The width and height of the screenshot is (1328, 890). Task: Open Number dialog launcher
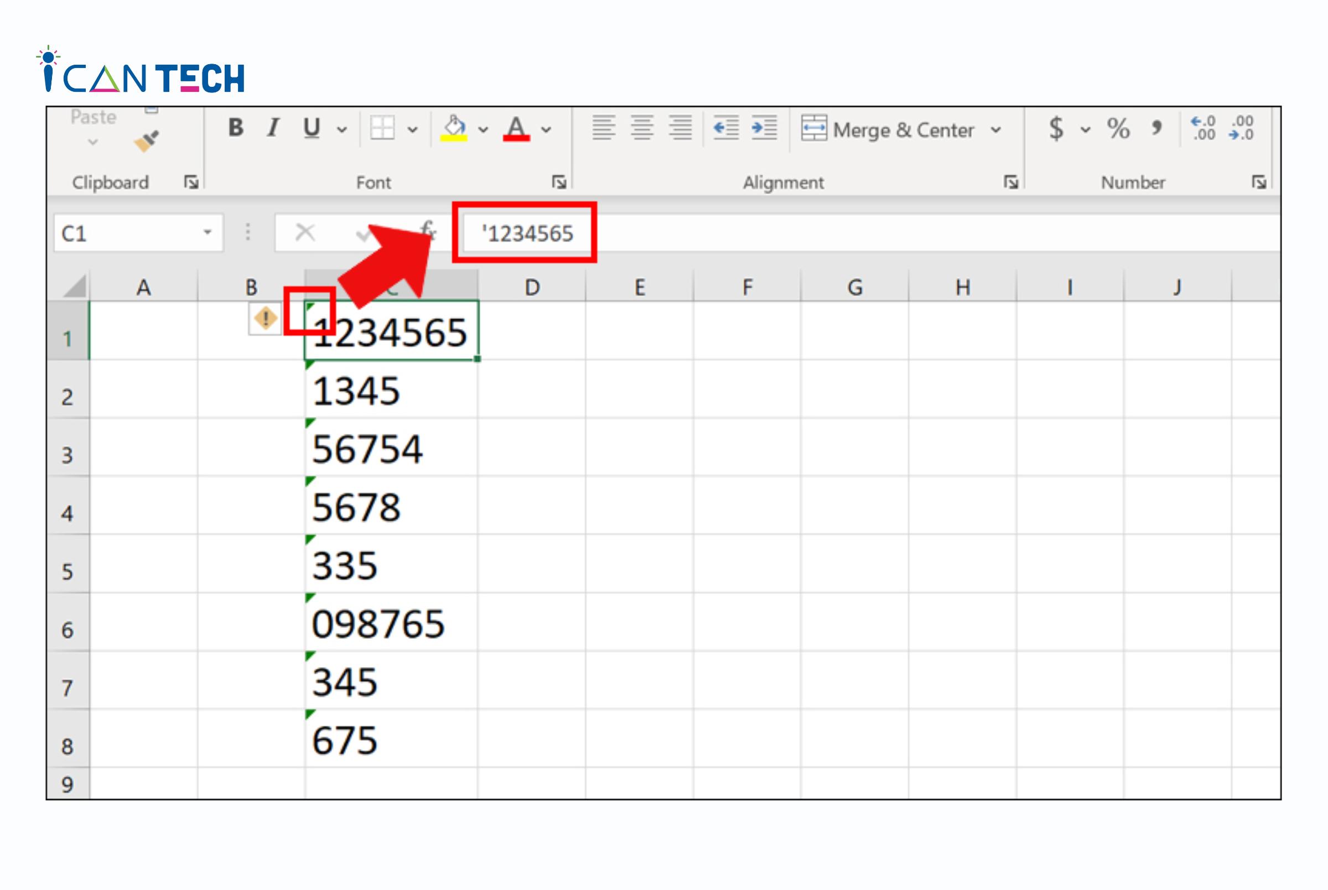click(1259, 182)
